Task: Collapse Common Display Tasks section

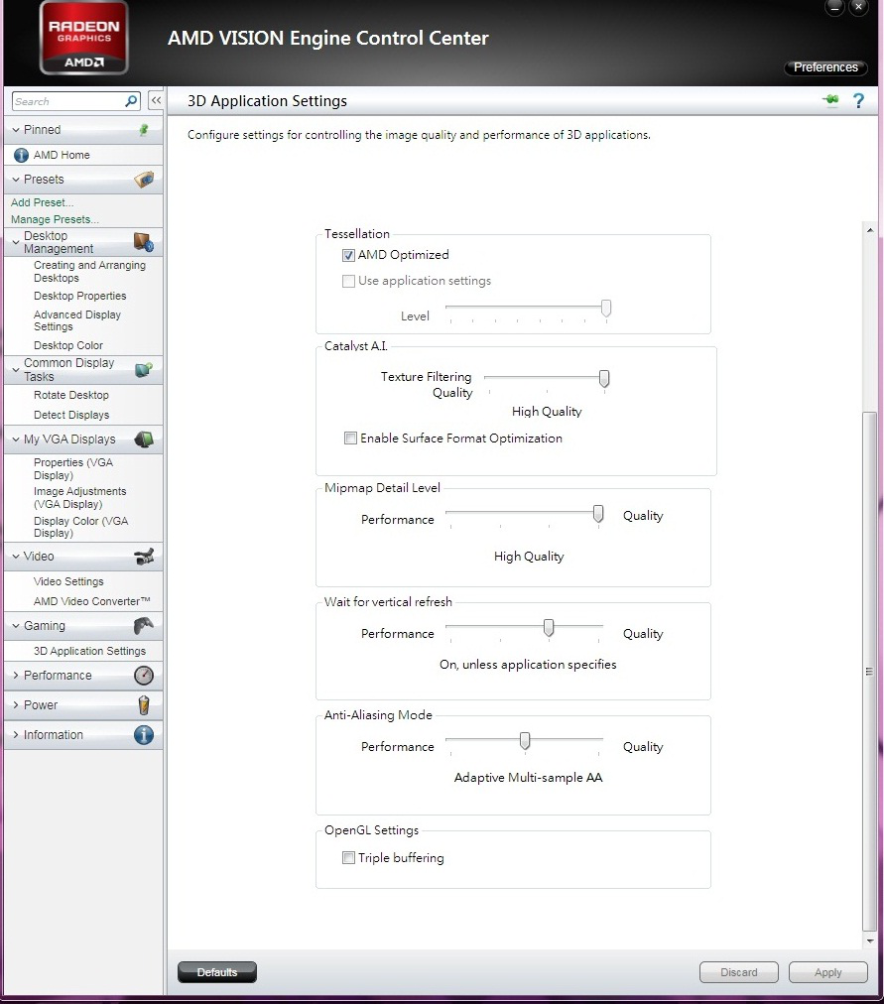Action: tap(16, 369)
